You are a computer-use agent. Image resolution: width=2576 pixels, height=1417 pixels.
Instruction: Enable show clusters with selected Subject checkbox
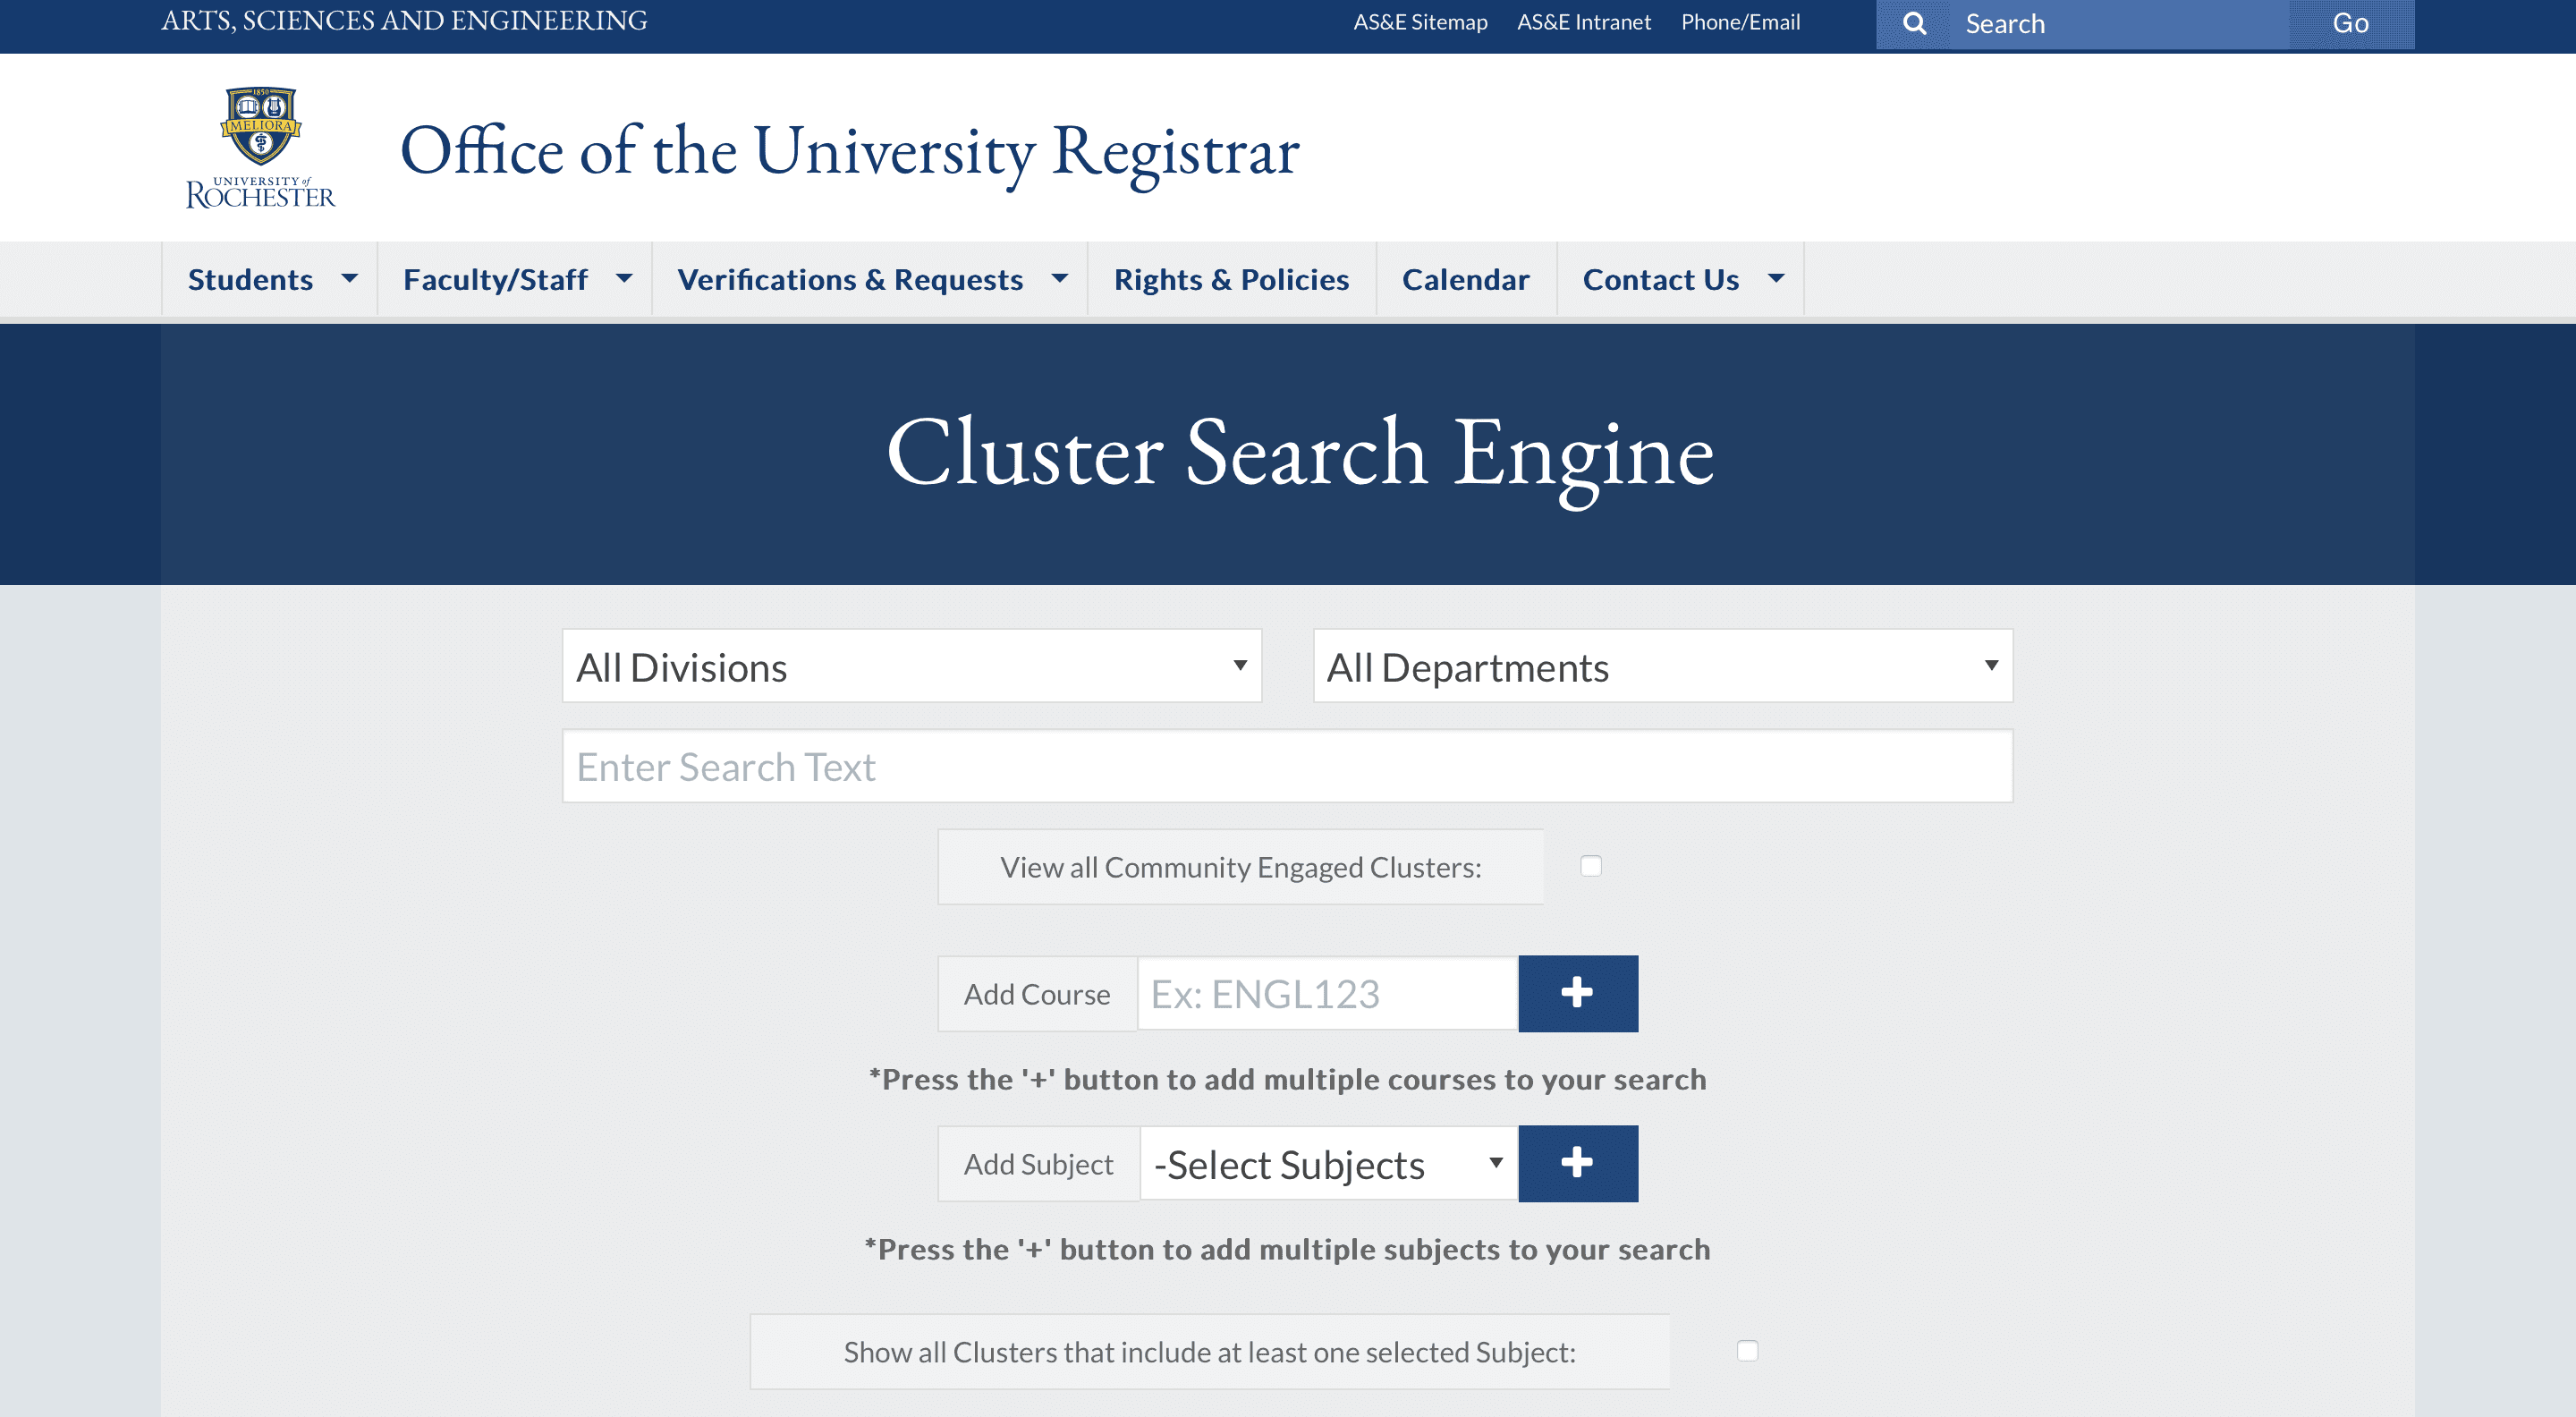pos(1747,1351)
